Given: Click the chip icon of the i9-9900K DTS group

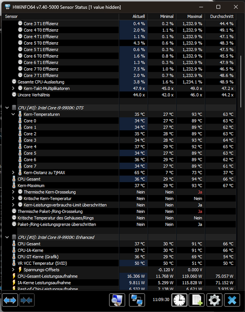Looking at the screenshot, I should click(x=14, y=108).
